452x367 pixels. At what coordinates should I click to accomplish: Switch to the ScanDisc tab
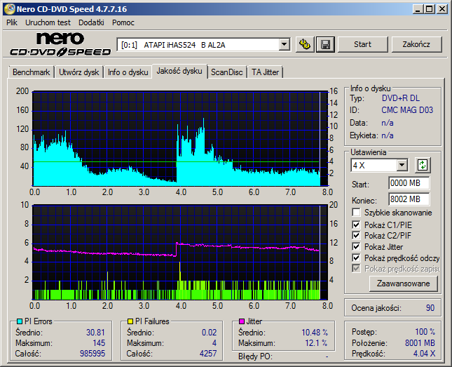(x=227, y=72)
